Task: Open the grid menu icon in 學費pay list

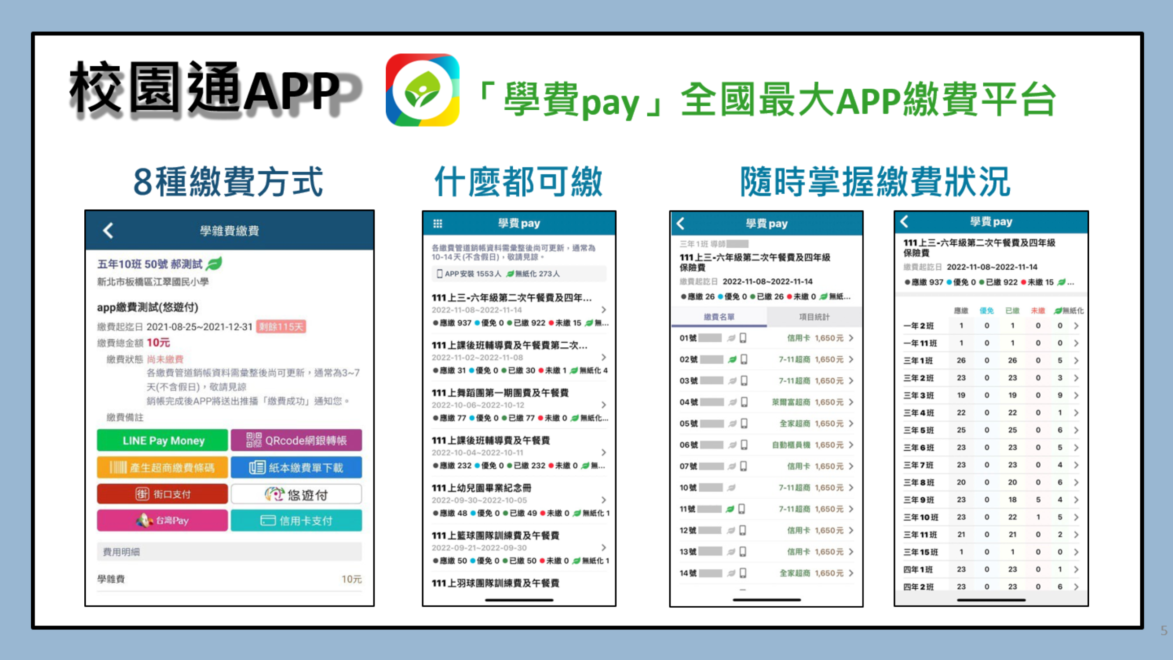Action: point(438,223)
